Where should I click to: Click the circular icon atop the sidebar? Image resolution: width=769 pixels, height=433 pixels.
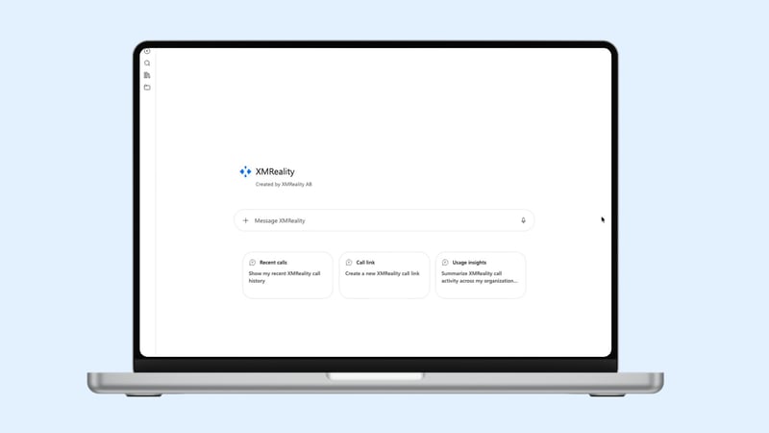(x=147, y=51)
